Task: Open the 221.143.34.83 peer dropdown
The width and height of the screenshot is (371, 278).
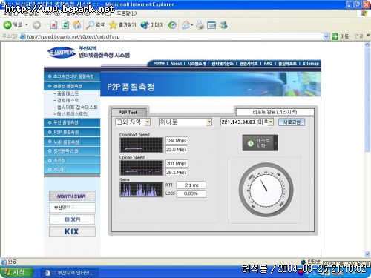Action: [271, 122]
